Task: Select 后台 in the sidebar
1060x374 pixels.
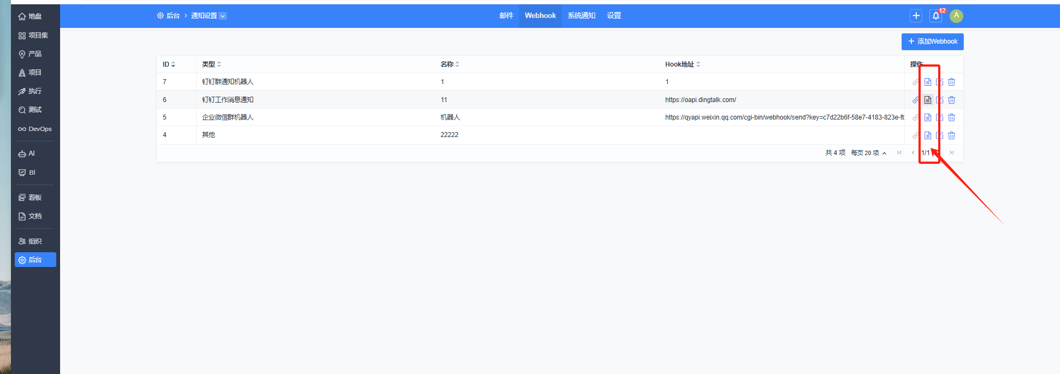Action: coord(36,260)
